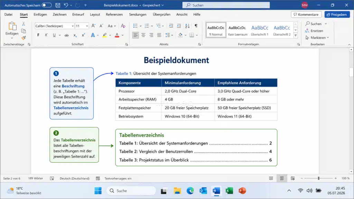
Task: Open the font size dropdown showing 11
Action: [87, 26]
